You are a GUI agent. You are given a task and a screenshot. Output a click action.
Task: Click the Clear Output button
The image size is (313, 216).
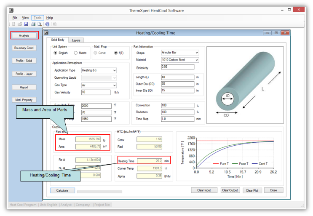click(230, 190)
